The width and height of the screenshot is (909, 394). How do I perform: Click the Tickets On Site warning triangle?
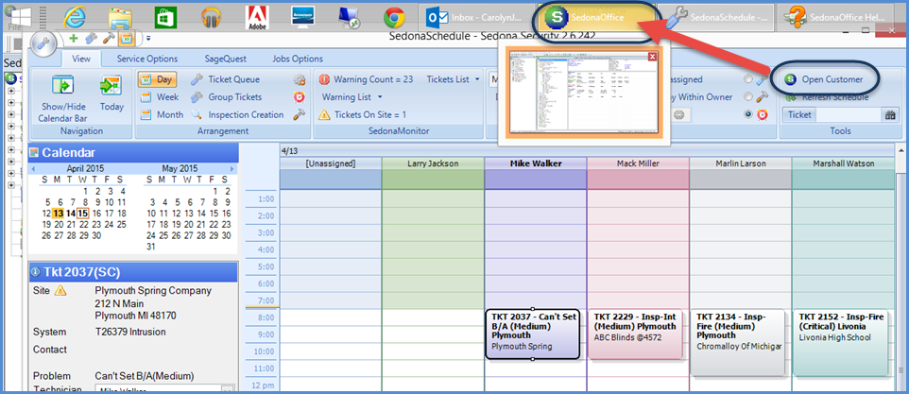325,114
